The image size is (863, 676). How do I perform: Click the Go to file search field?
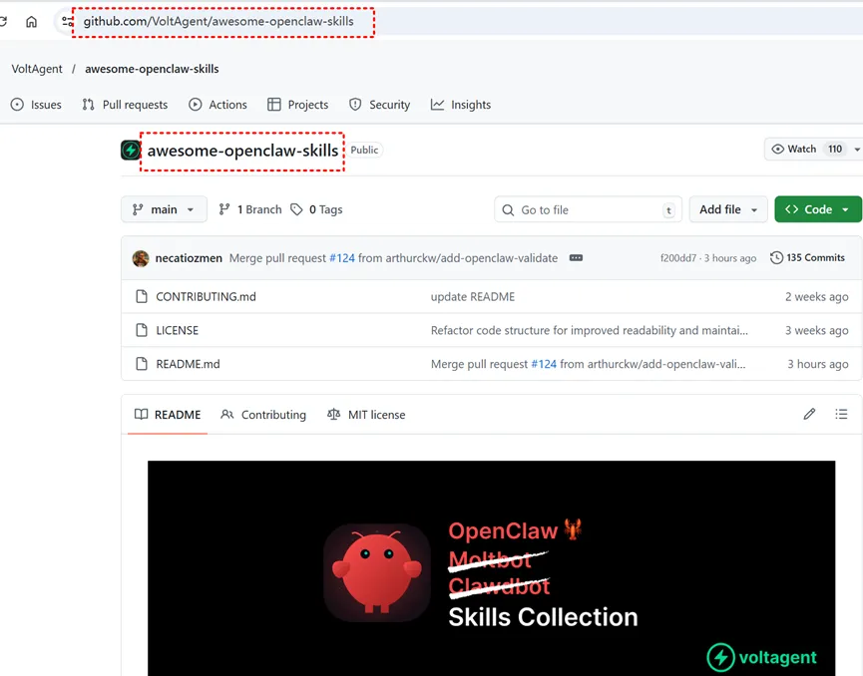(x=589, y=209)
